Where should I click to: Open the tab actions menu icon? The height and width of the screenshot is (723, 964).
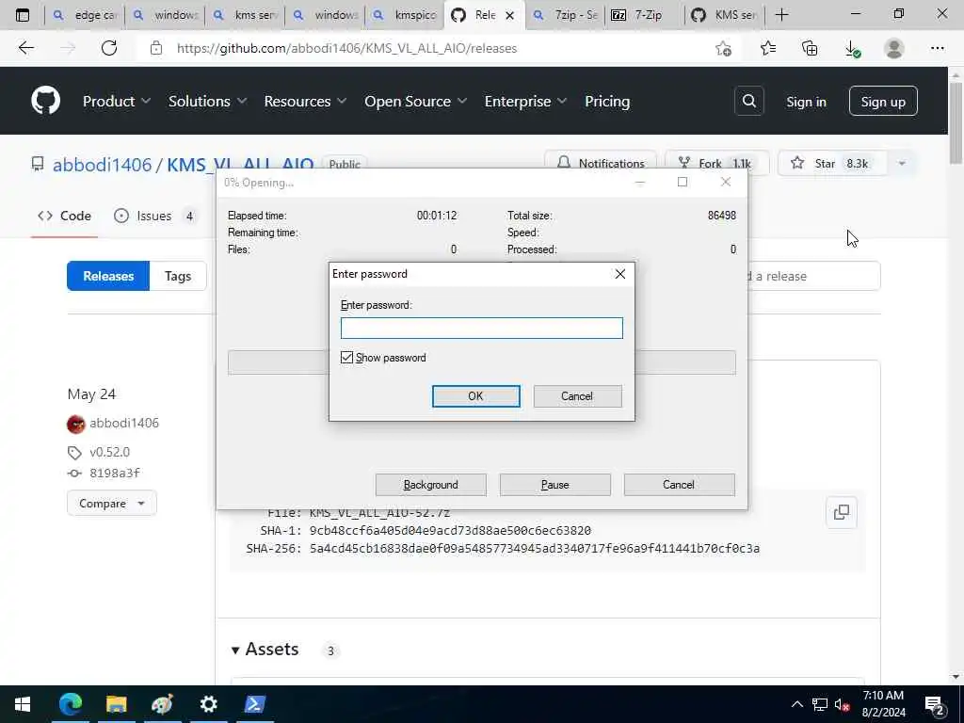coord(23,15)
